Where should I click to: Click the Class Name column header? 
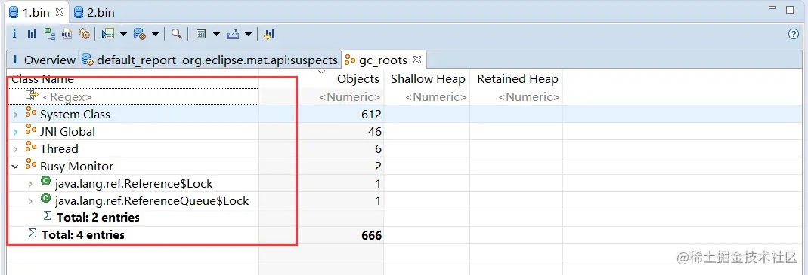(43, 78)
